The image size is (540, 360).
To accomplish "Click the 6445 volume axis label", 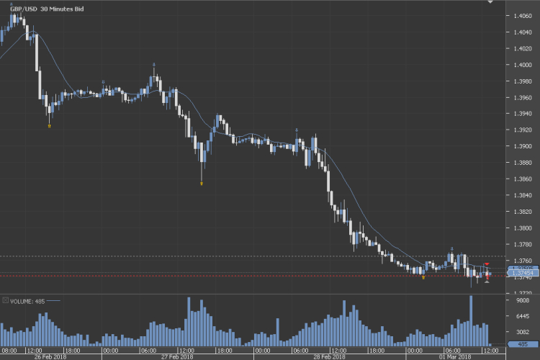I will click(x=523, y=316).
